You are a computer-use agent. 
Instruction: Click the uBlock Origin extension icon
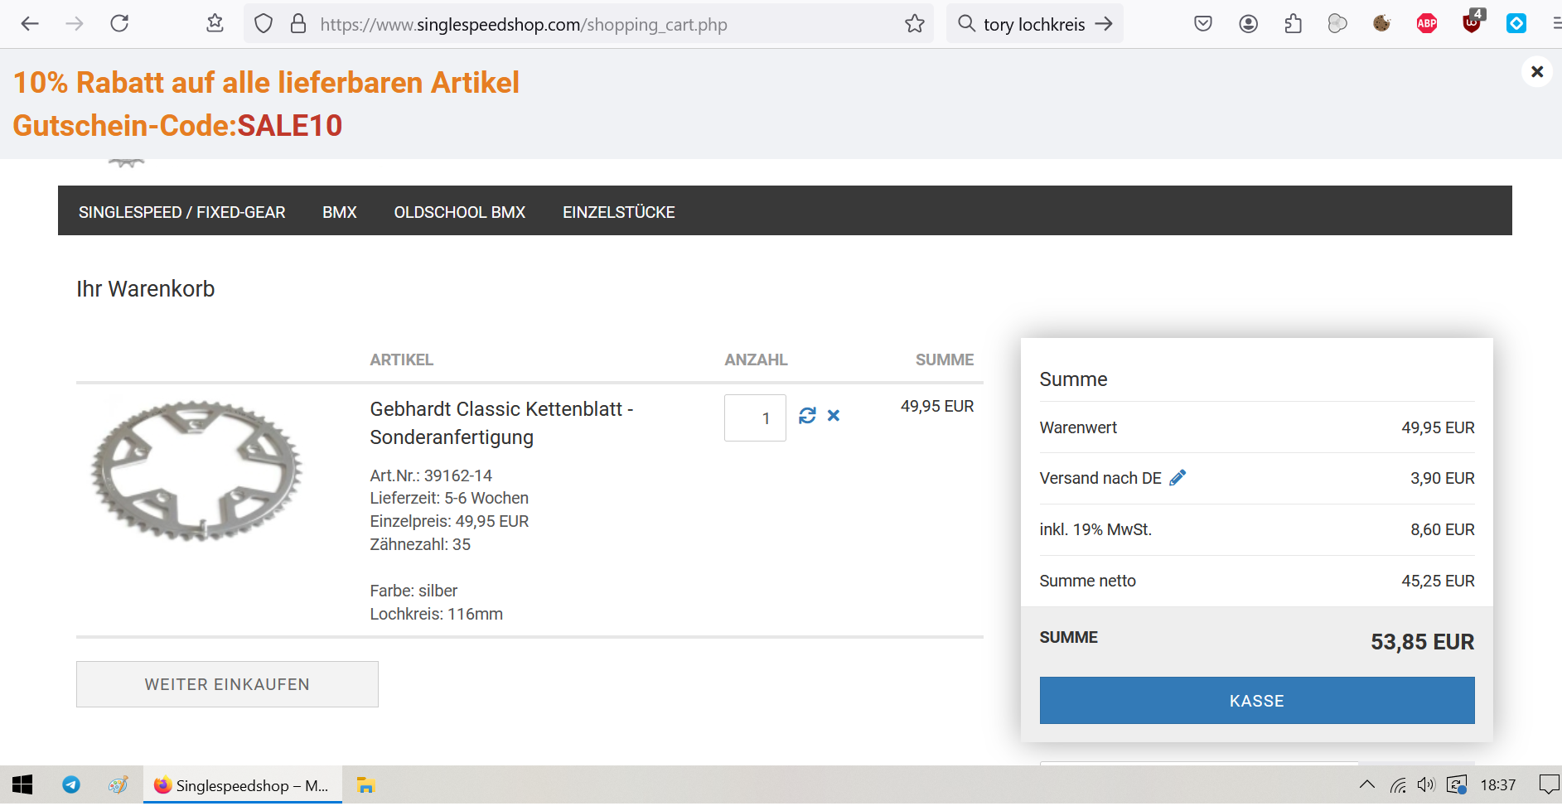[1472, 24]
